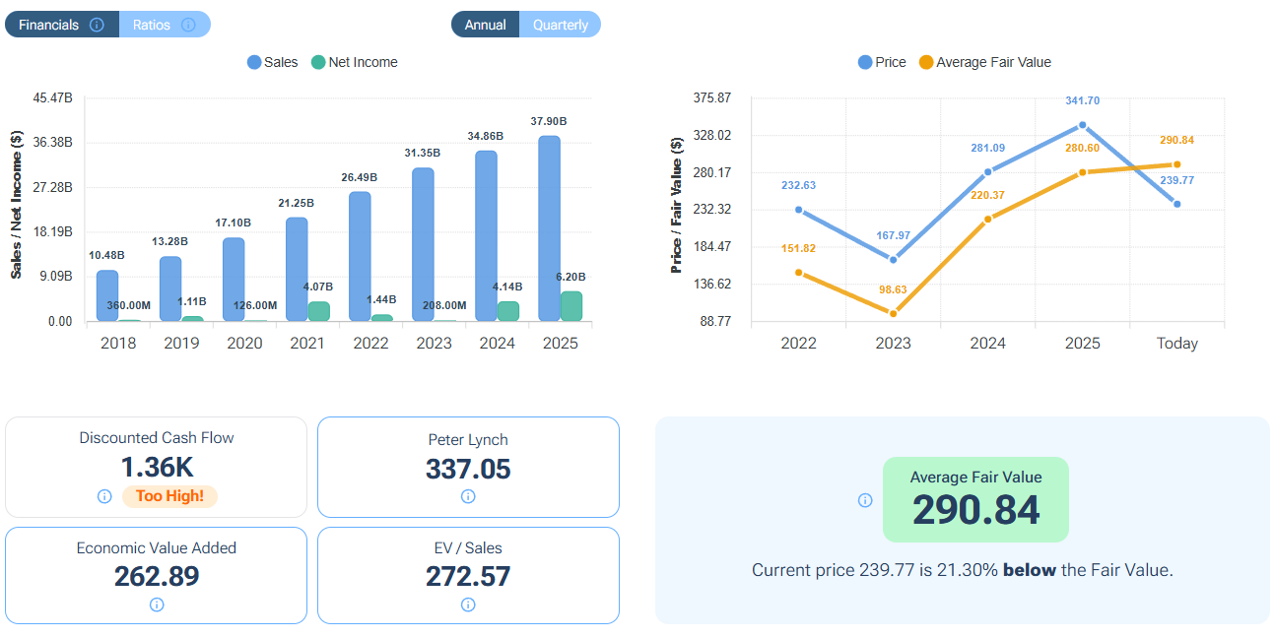Switch to the Ratios tab

152,25
